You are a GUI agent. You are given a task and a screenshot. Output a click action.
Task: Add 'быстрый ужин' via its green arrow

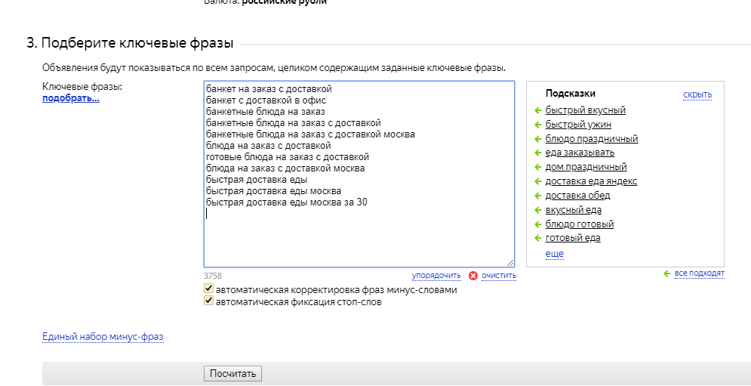[538, 125]
